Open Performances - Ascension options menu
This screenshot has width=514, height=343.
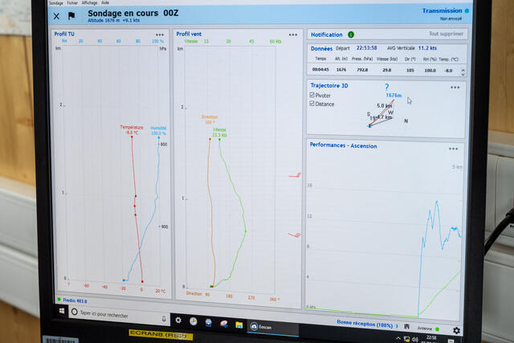tap(453, 149)
